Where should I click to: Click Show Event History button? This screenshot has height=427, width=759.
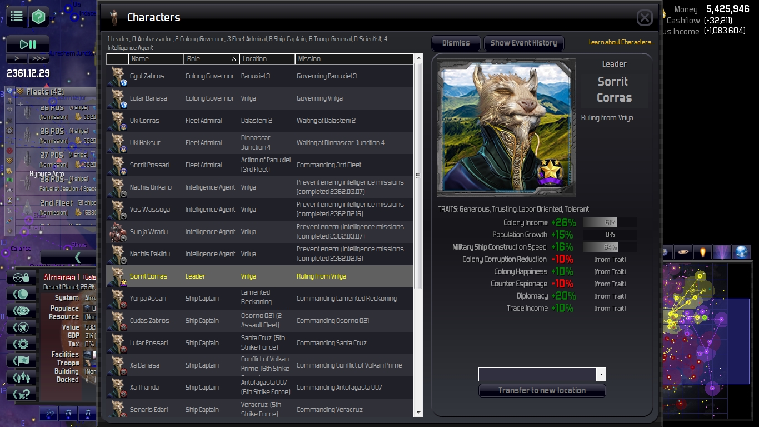coord(523,43)
